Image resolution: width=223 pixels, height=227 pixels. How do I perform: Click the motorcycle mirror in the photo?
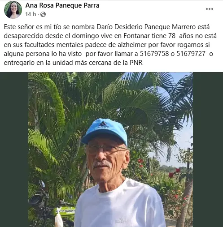pos(42,184)
